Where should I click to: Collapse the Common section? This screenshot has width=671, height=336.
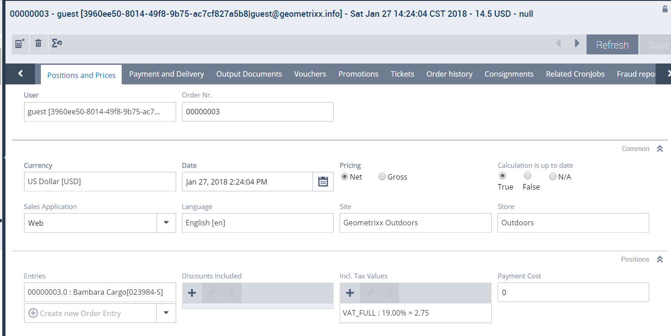659,148
